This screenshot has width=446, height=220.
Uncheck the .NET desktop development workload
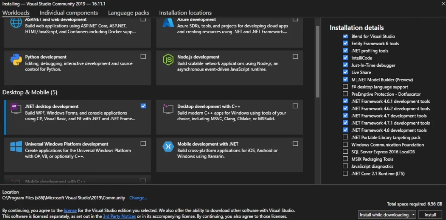[x=143, y=106]
